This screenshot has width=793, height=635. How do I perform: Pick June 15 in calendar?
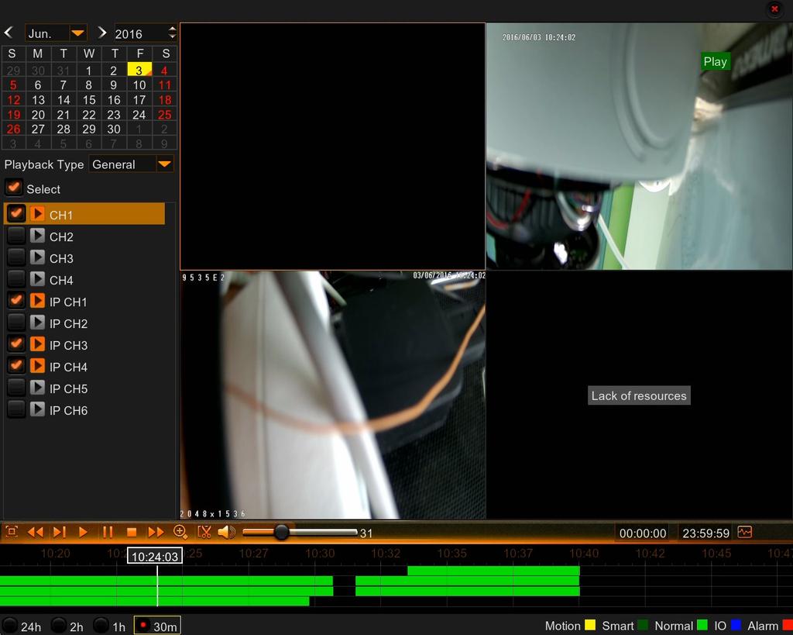tap(89, 100)
